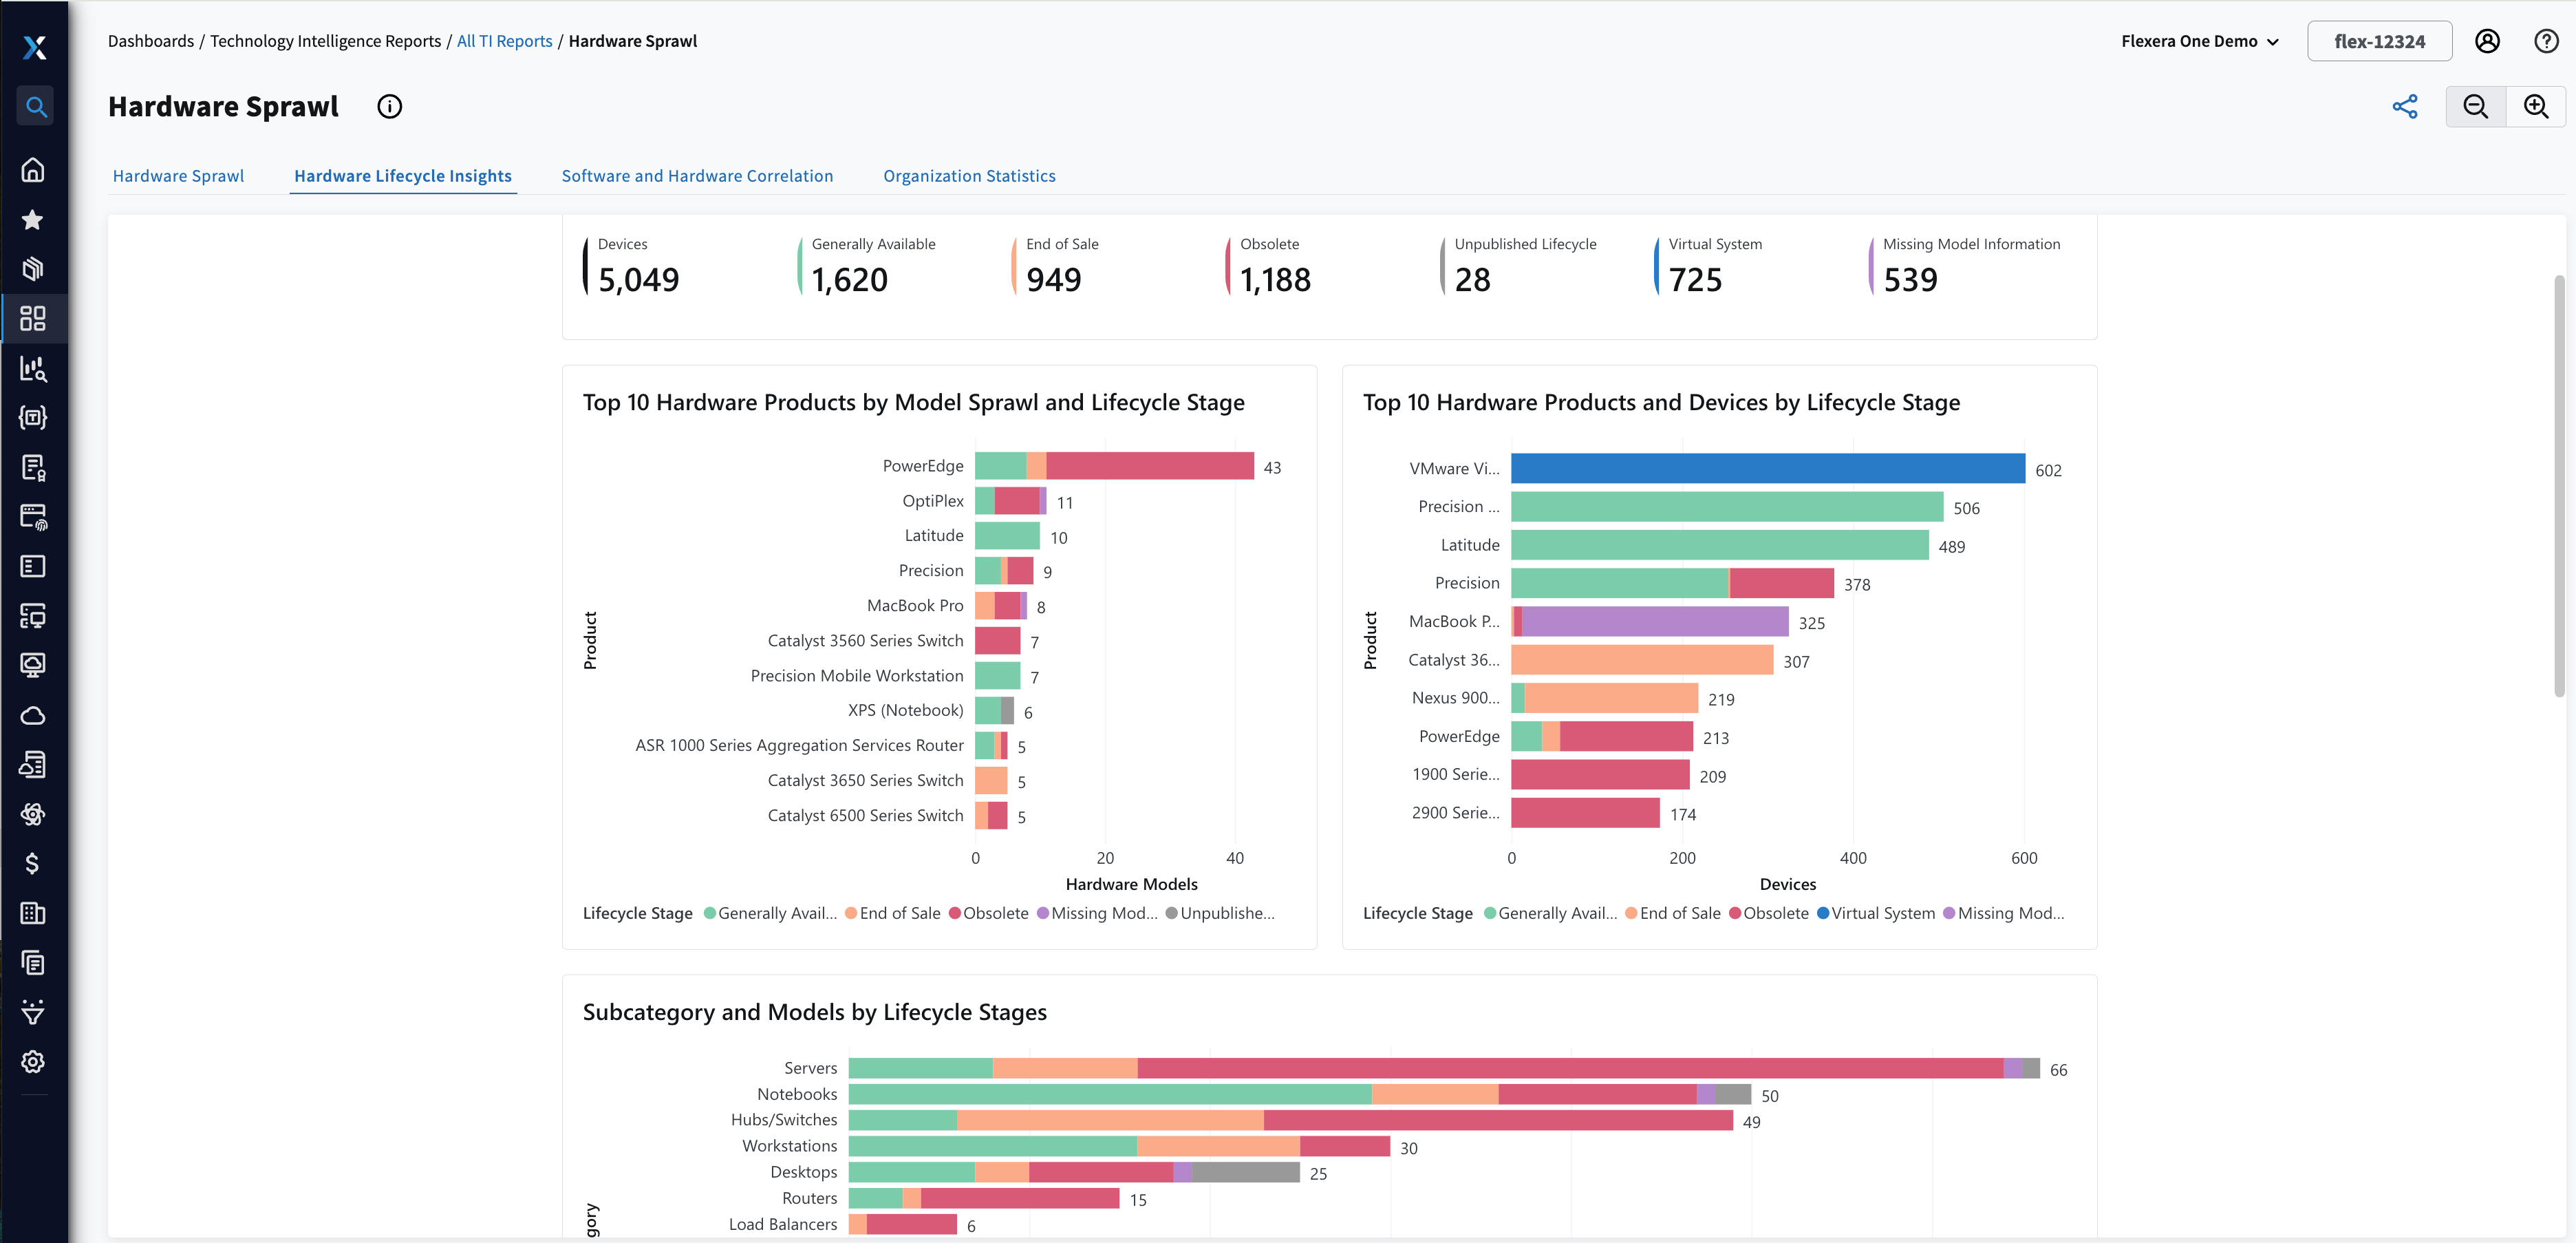Select the Dashboards grid icon
The image size is (2576, 1243).
pyautogui.click(x=33, y=318)
